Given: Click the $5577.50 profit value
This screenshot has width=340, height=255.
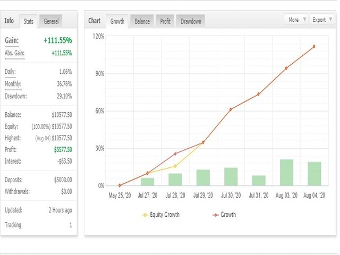Looking at the screenshot, I should [x=63, y=149].
